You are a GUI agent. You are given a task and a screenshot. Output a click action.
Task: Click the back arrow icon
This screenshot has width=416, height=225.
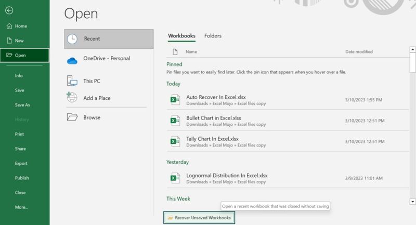point(9,10)
